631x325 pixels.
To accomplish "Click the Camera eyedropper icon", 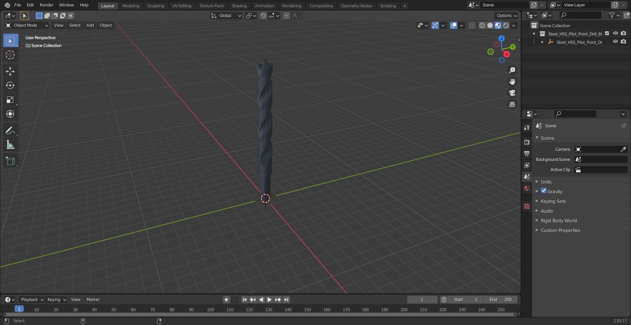I will (623, 149).
